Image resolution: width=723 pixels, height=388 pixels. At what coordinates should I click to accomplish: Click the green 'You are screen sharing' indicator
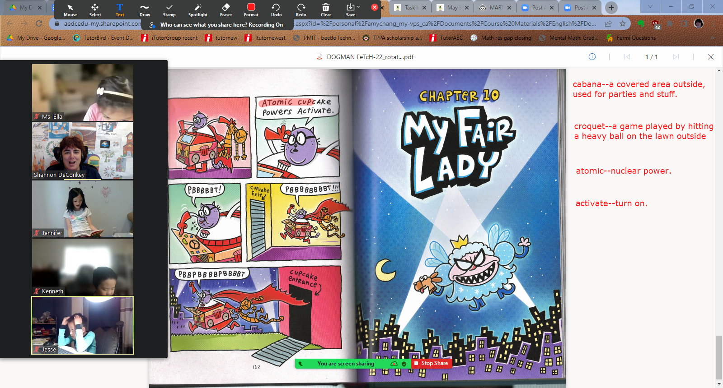click(x=346, y=364)
